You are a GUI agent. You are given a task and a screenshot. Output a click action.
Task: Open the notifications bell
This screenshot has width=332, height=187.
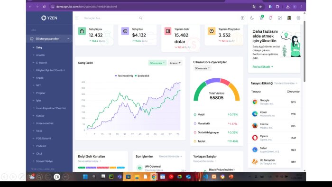click(270, 18)
